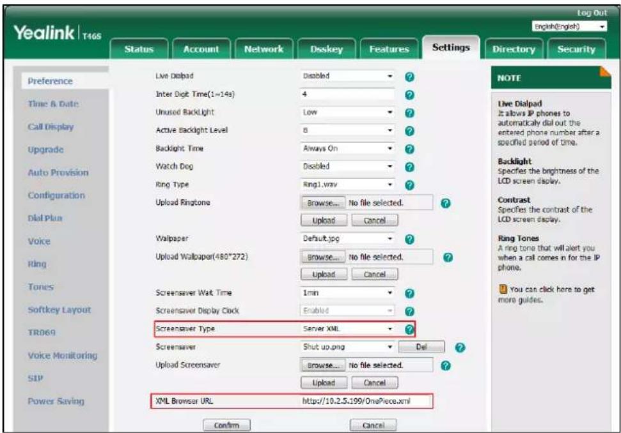The height and width of the screenshot is (433, 621).
Task: Focus the XML Browser URL field
Action: click(366, 401)
